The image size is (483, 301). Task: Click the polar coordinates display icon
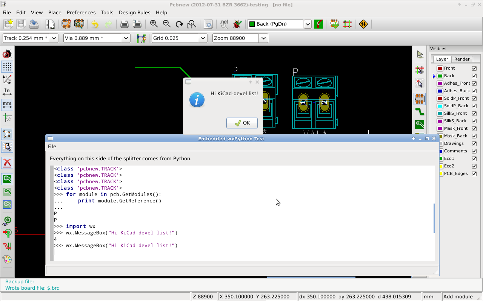click(7, 79)
